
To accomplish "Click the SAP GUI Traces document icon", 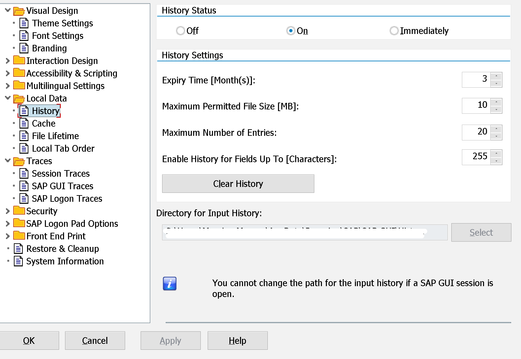I will [24, 186].
